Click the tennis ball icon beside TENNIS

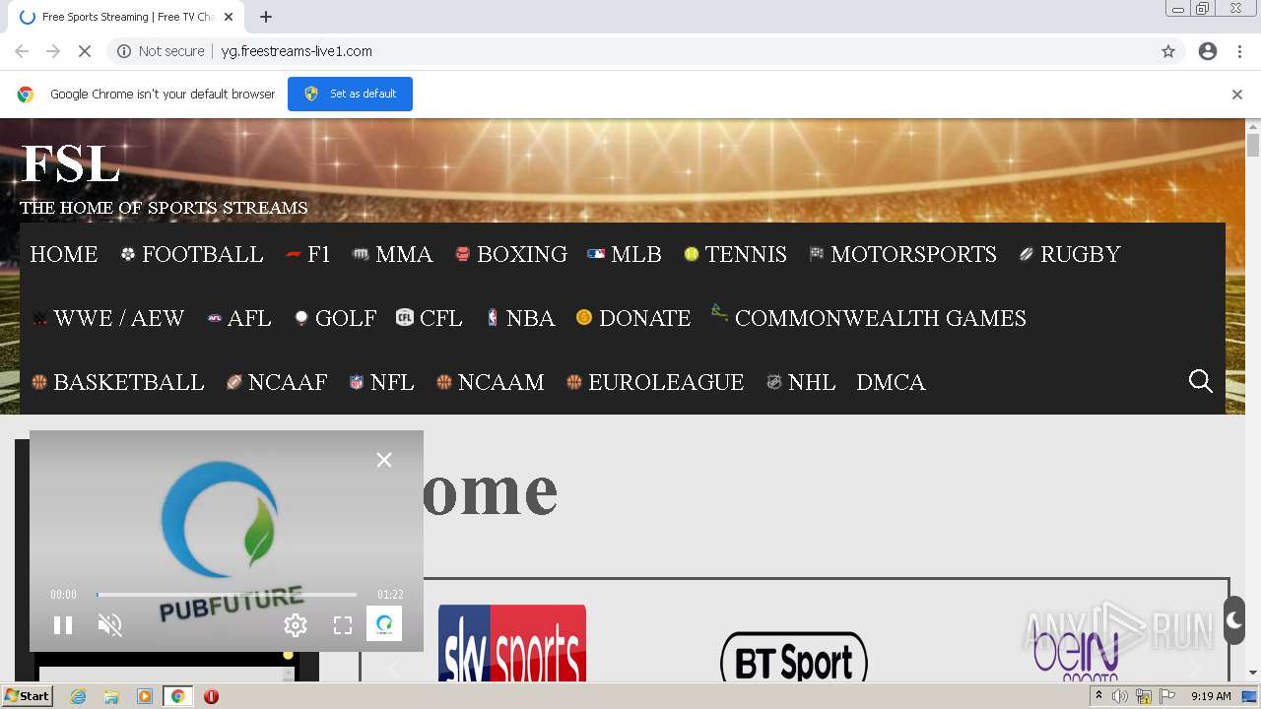click(692, 254)
